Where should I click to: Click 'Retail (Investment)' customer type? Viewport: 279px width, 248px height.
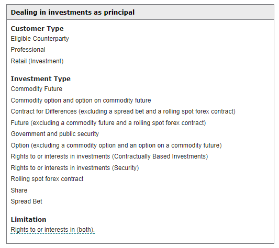(x=37, y=61)
